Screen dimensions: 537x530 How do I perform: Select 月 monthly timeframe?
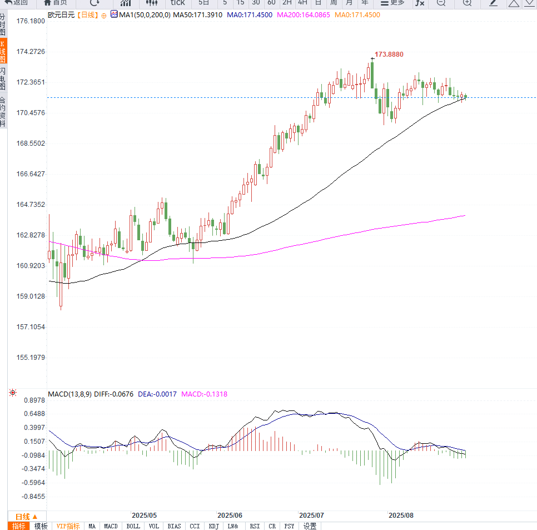coord(349,3)
